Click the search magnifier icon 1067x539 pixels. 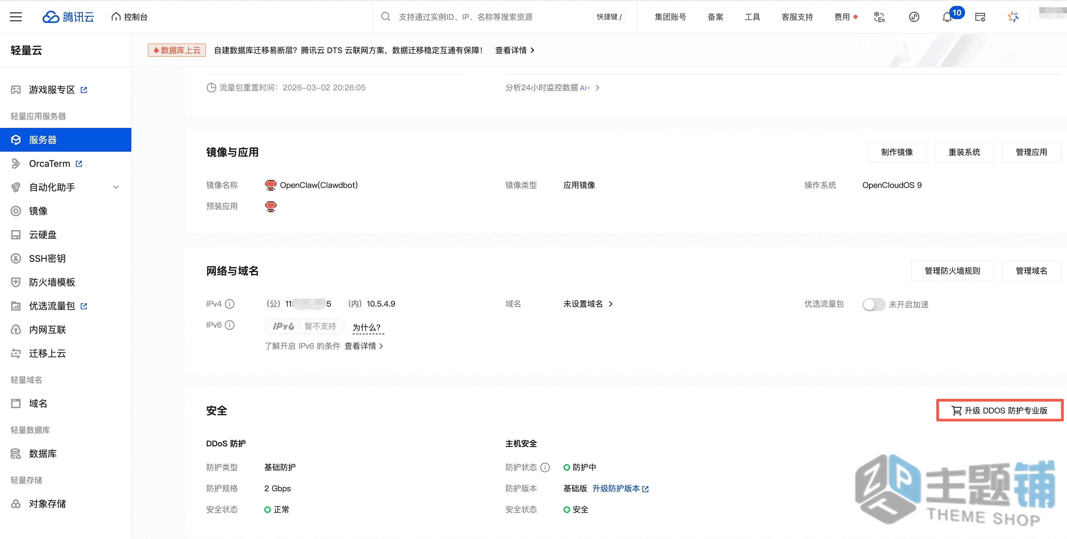[386, 16]
